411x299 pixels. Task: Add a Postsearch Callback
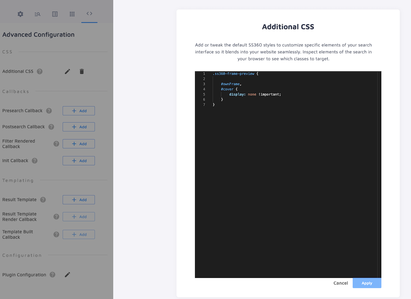pyautogui.click(x=79, y=127)
